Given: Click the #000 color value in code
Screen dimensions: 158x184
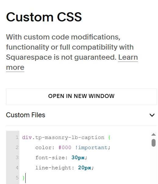Looking at the screenshot, I should tap(65, 148).
